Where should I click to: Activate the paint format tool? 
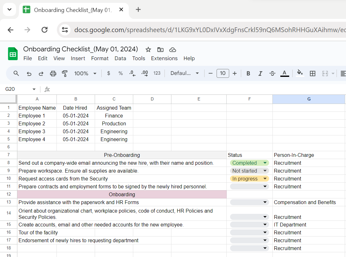click(x=65, y=73)
